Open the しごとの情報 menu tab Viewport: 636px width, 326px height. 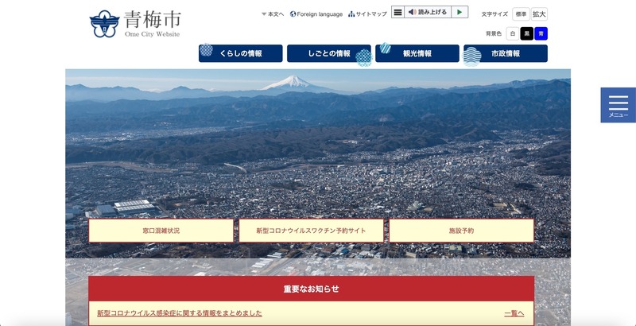point(329,53)
